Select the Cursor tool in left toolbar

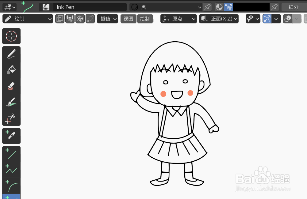(11, 36)
